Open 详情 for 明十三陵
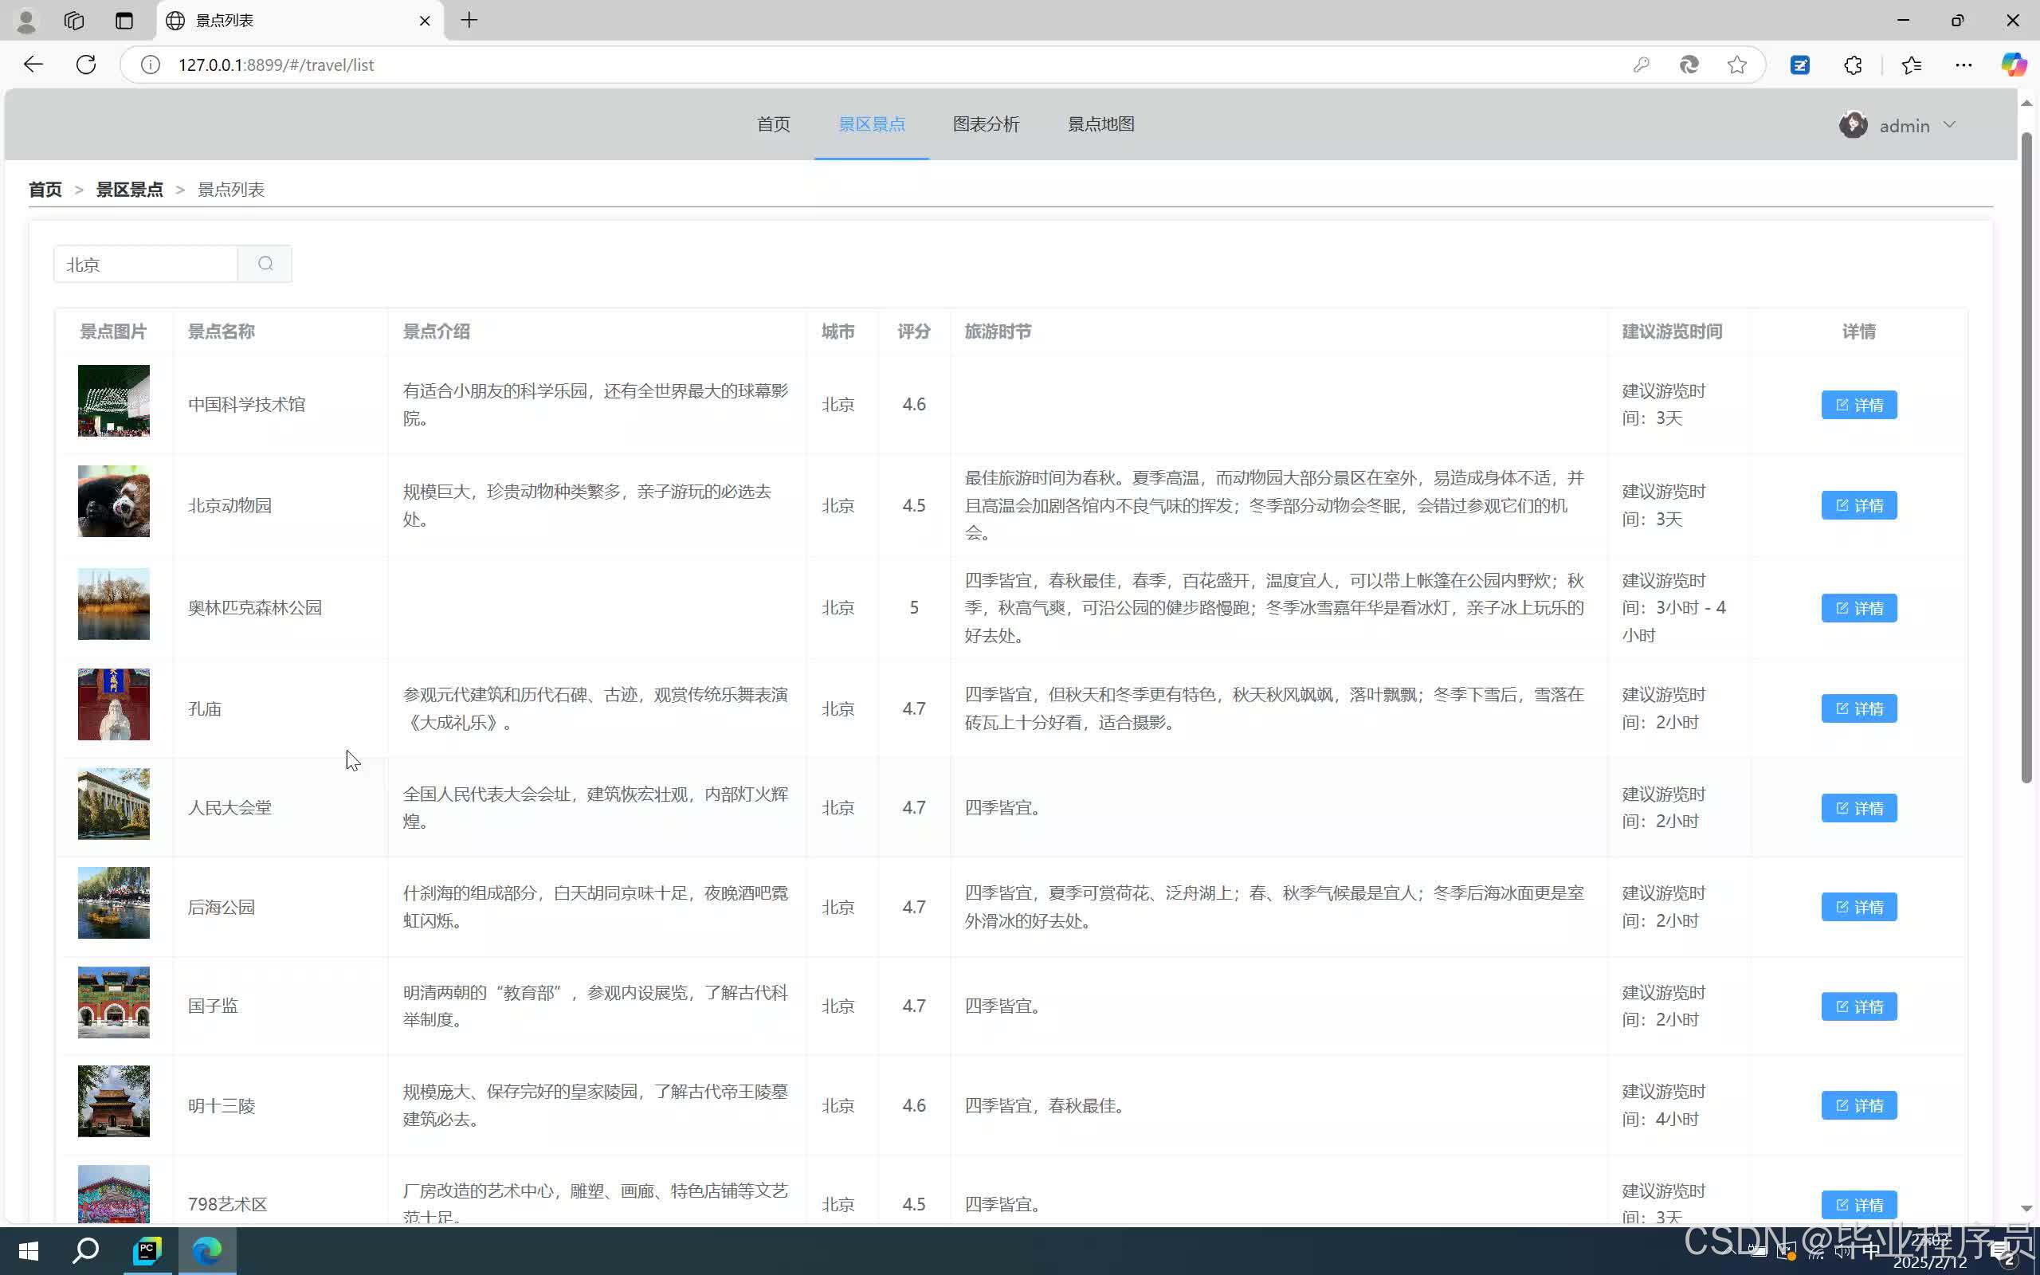 tap(1858, 1104)
